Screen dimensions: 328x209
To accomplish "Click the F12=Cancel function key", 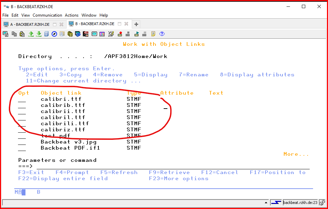I will click(x=220, y=172).
